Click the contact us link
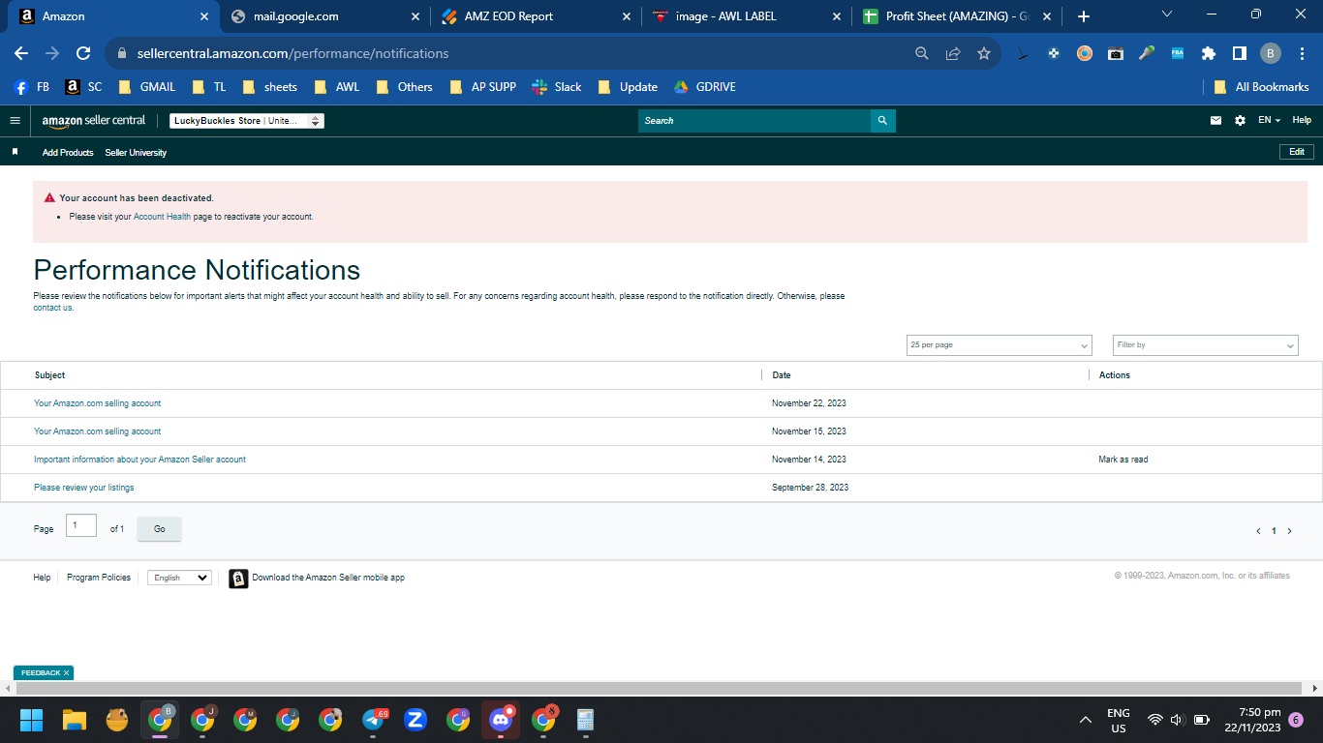 (53, 308)
